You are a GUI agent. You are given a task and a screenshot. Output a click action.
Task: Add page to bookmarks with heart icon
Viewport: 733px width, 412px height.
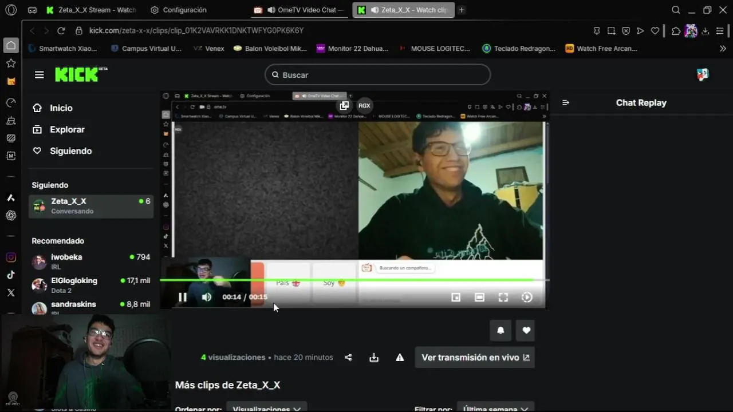pyautogui.click(x=655, y=31)
